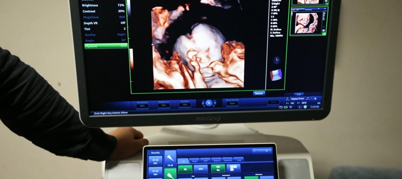The height and width of the screenshot is (179, 402).
Task: Click the round trackball indicator icon
Action: point(209,103)
